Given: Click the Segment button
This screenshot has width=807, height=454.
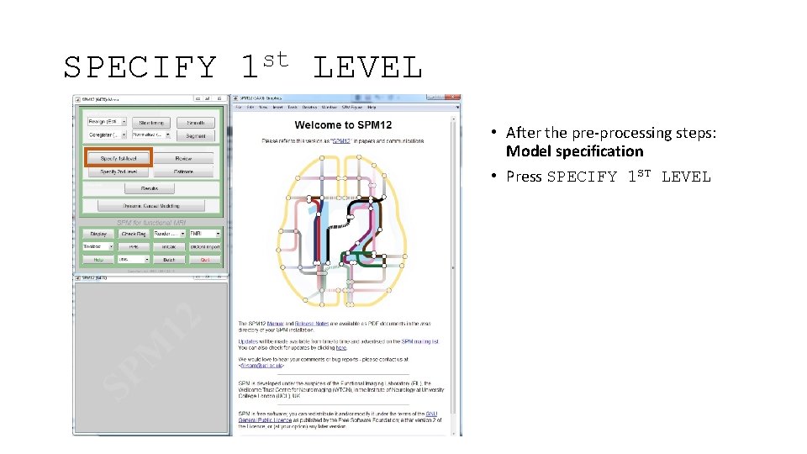Looking at the screenshot, I should tap(196, 136).
